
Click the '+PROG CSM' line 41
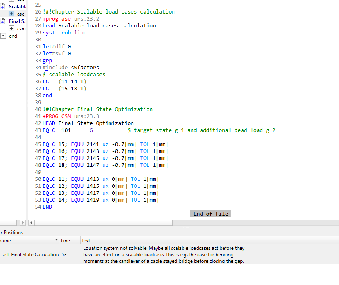(71, 116)
